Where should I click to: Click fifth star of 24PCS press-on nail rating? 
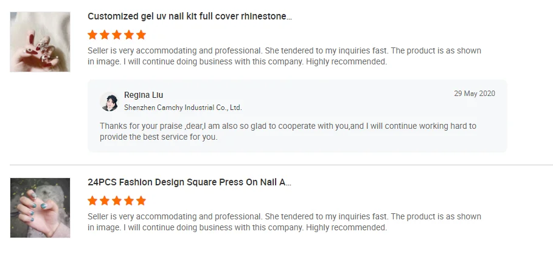pos(141,201)
